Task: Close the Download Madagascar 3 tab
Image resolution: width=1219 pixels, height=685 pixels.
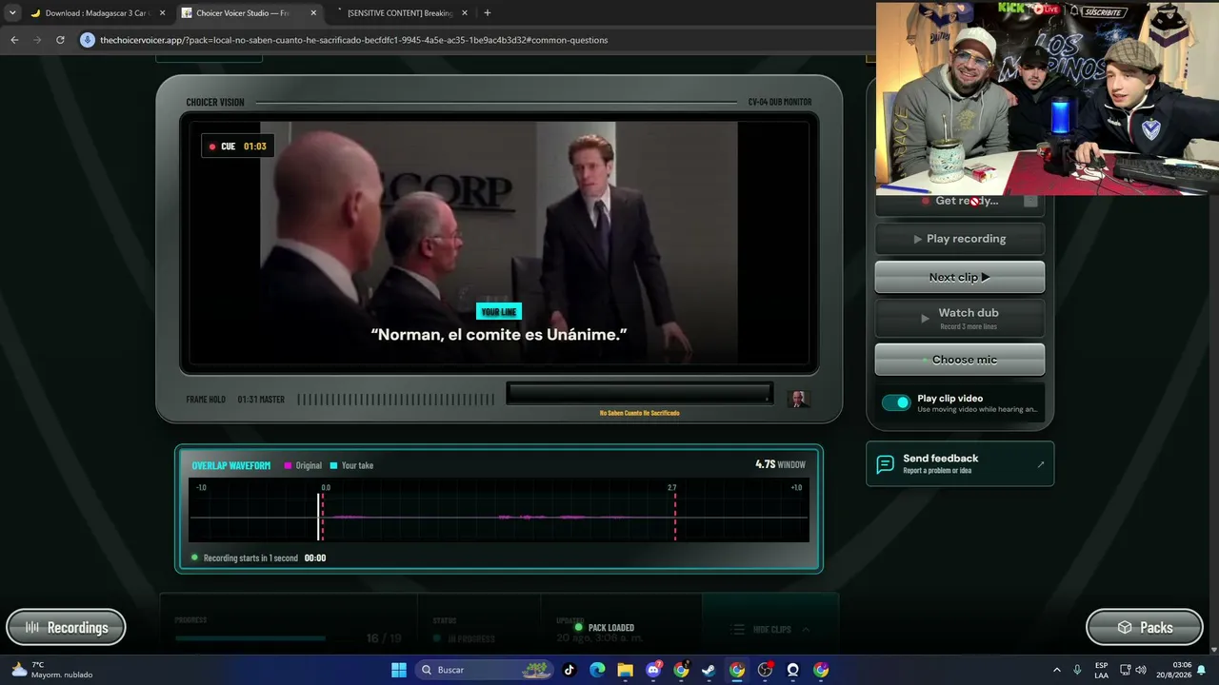Action: (x=163, y=13)
